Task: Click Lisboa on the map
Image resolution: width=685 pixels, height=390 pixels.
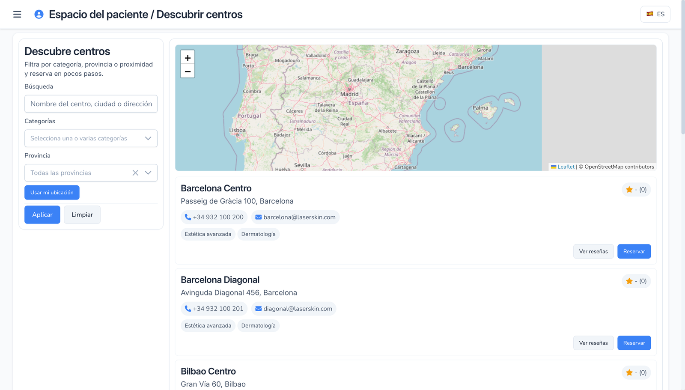Action: tap(237, 131)
